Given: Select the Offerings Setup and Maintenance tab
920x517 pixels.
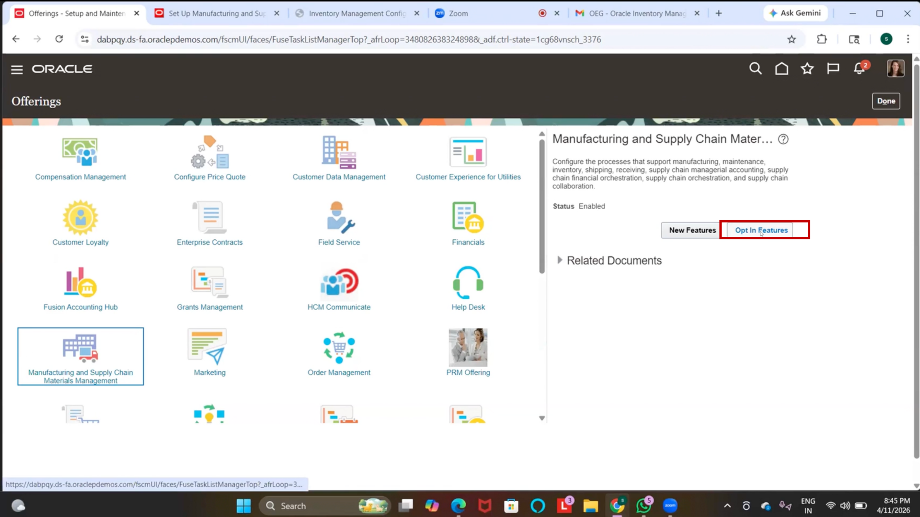Looking at the screenshot, I should [77, 13].
